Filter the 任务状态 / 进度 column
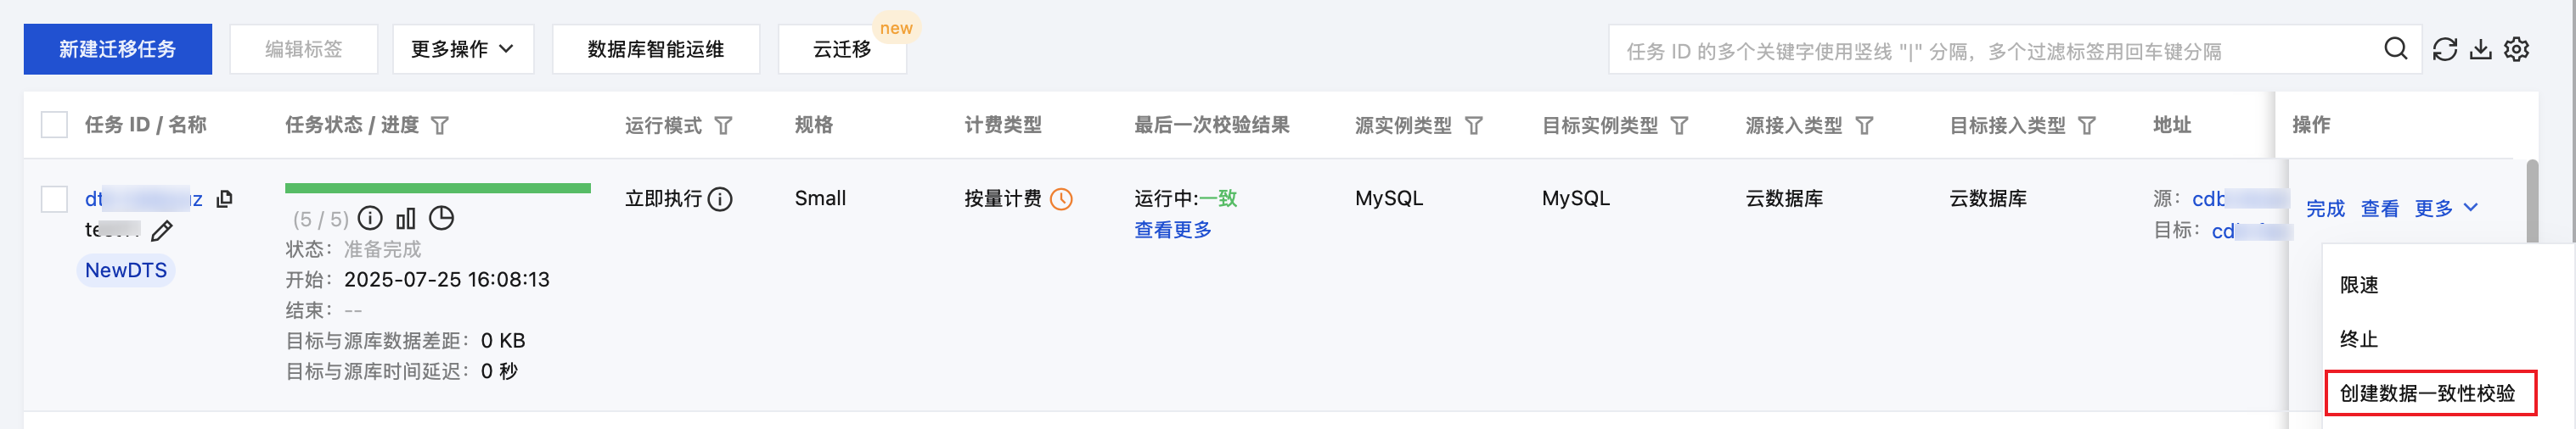 point(440,125)
